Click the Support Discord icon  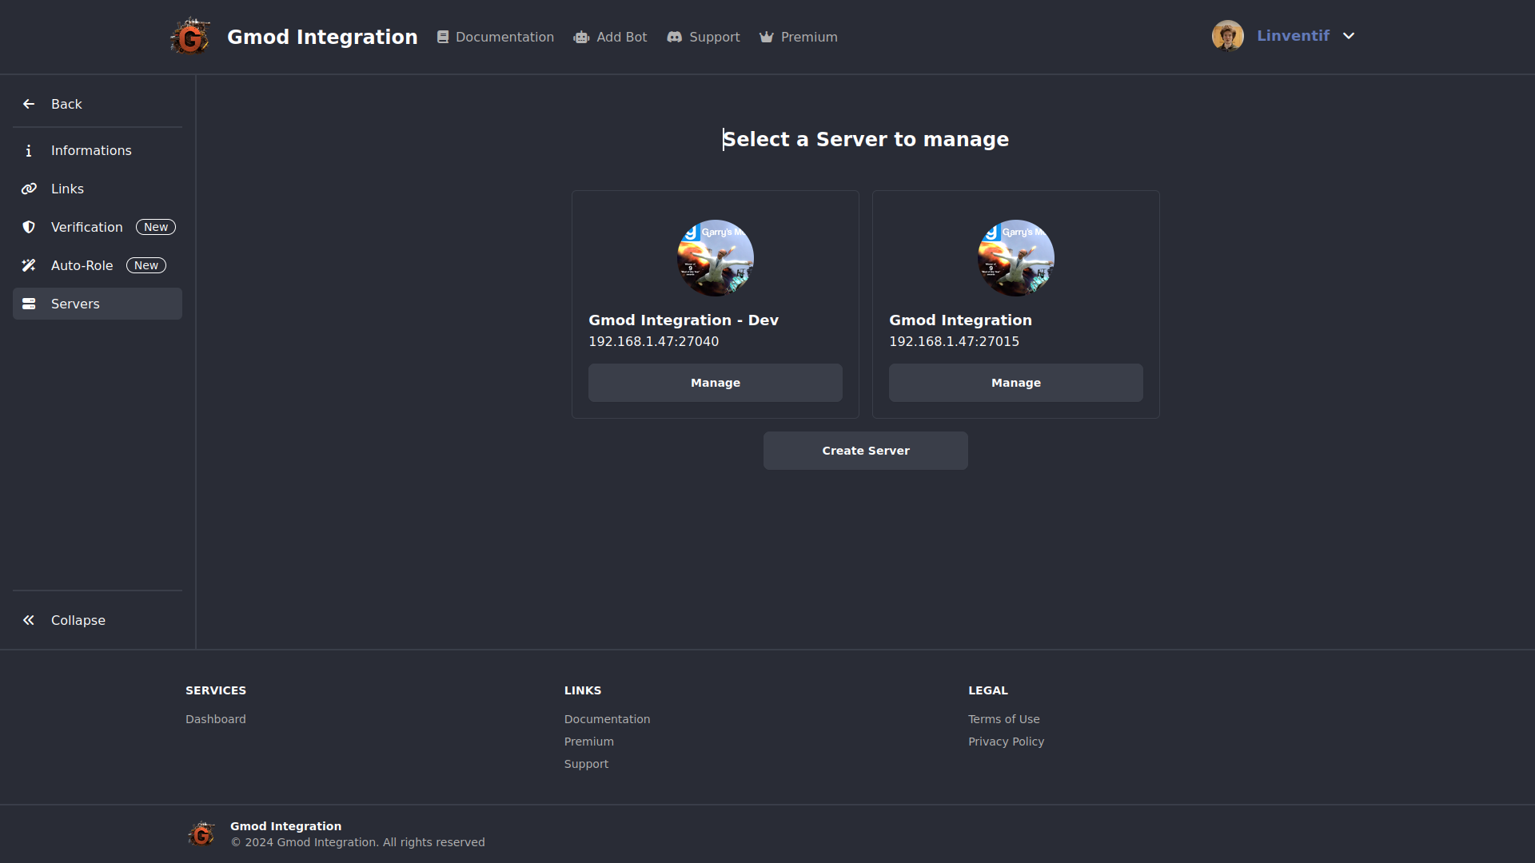[x=675, y=37]
